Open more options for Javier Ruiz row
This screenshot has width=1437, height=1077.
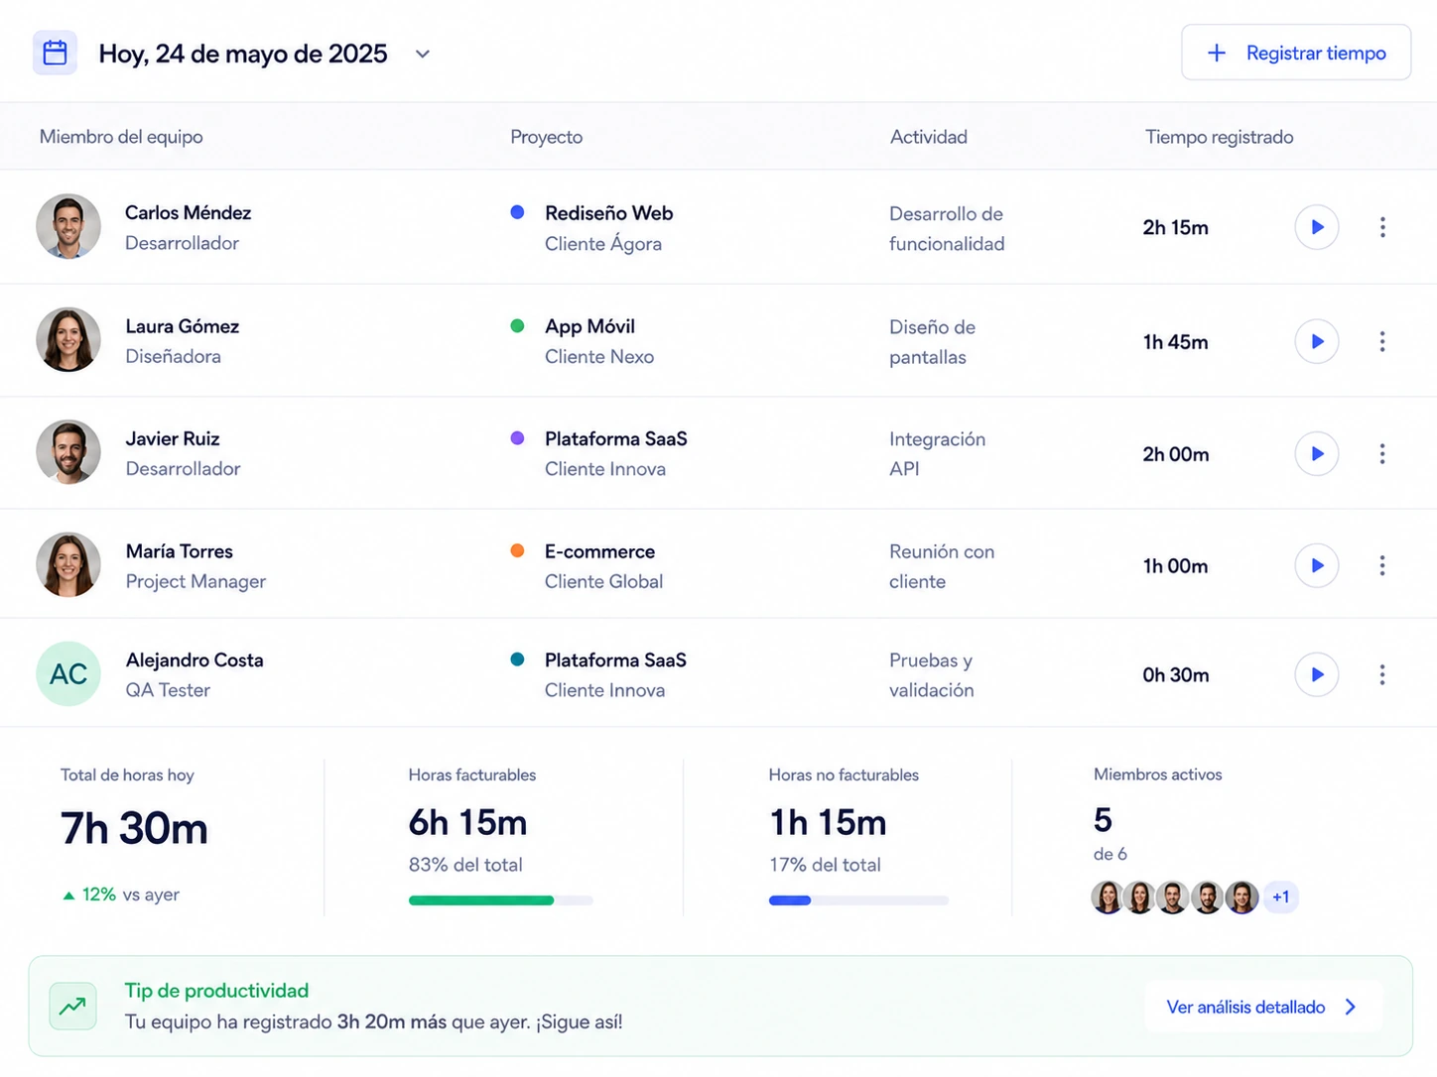point(1382,453)
